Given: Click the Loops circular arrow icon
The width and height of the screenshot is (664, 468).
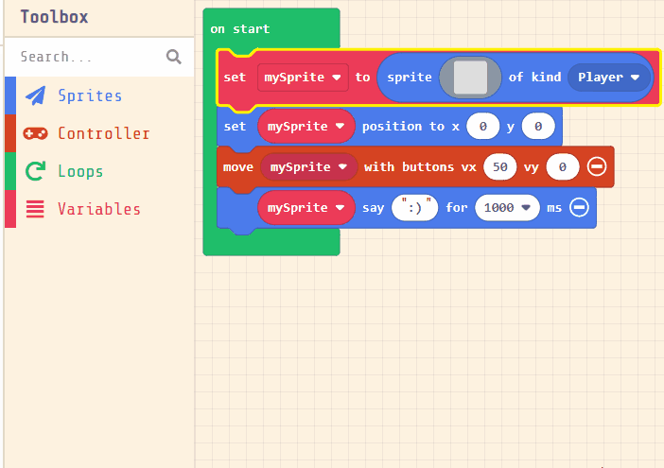Looking at the screenshot, I should tap(35, 171).
